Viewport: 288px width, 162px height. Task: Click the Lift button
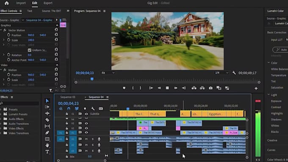194,88
